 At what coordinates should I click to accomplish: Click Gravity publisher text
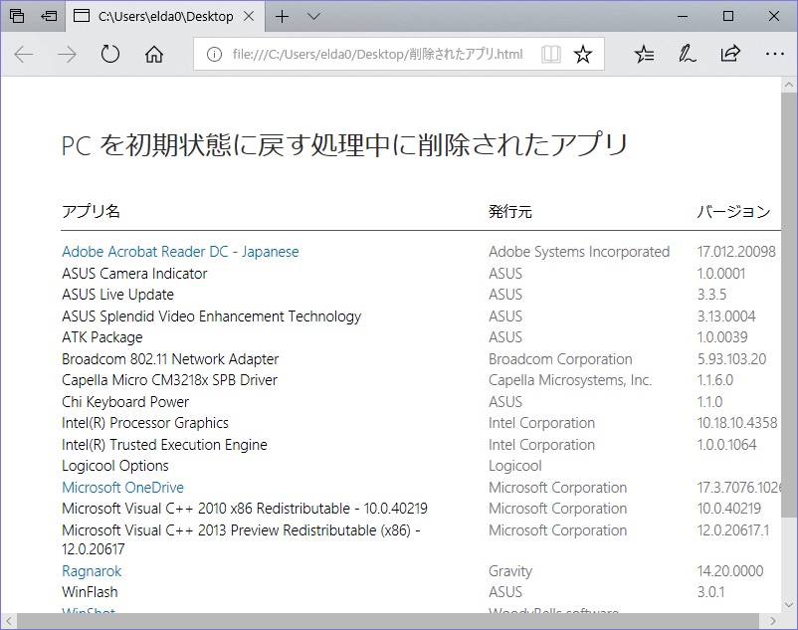pos(510,571)
